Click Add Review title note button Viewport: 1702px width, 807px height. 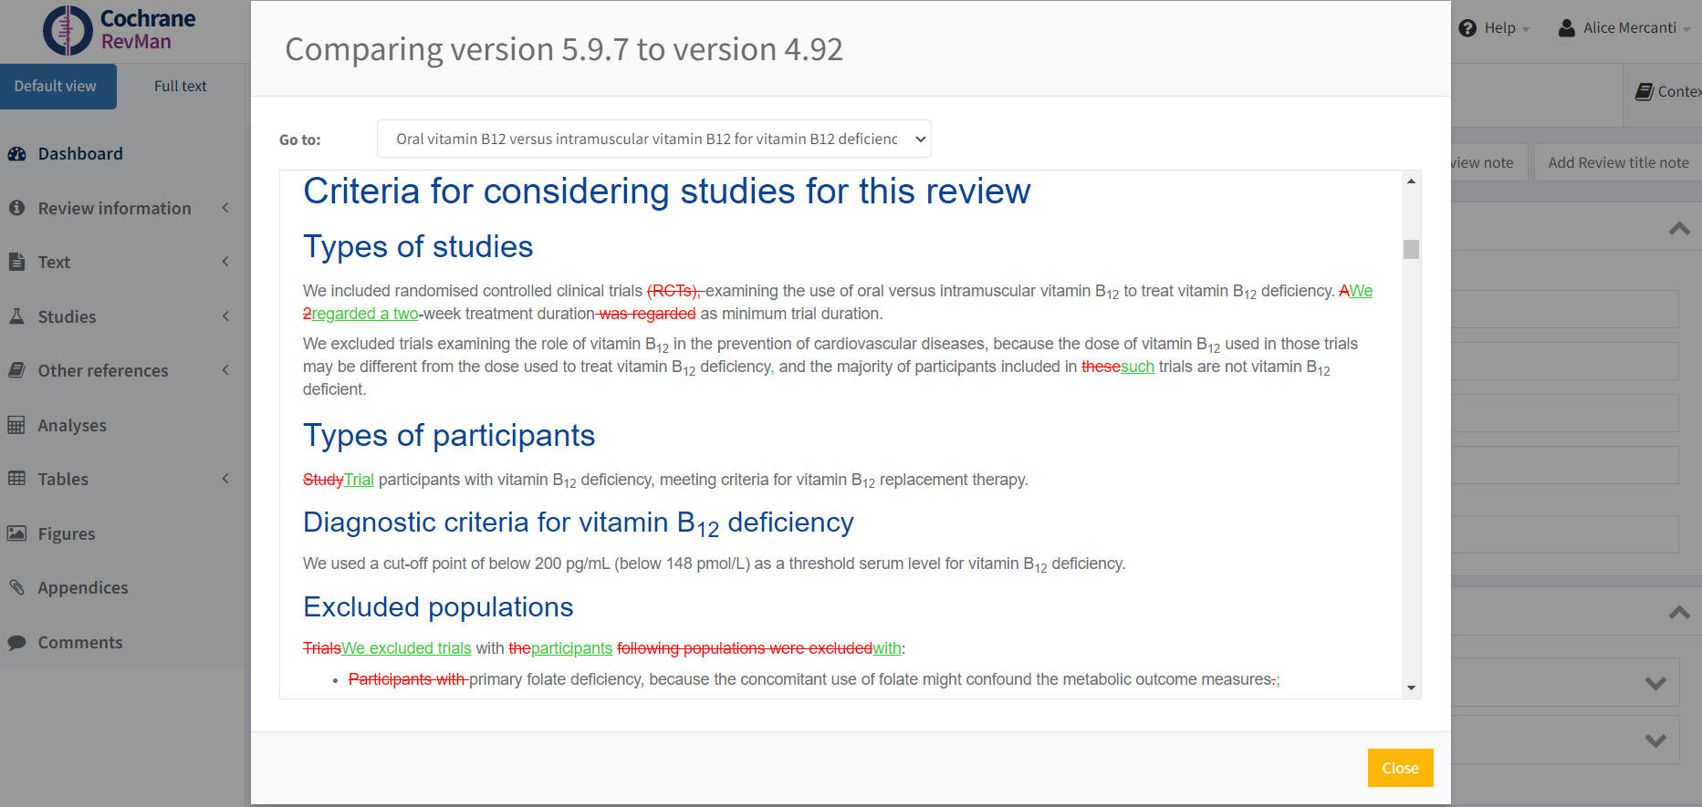click(x=1617, y=162)
